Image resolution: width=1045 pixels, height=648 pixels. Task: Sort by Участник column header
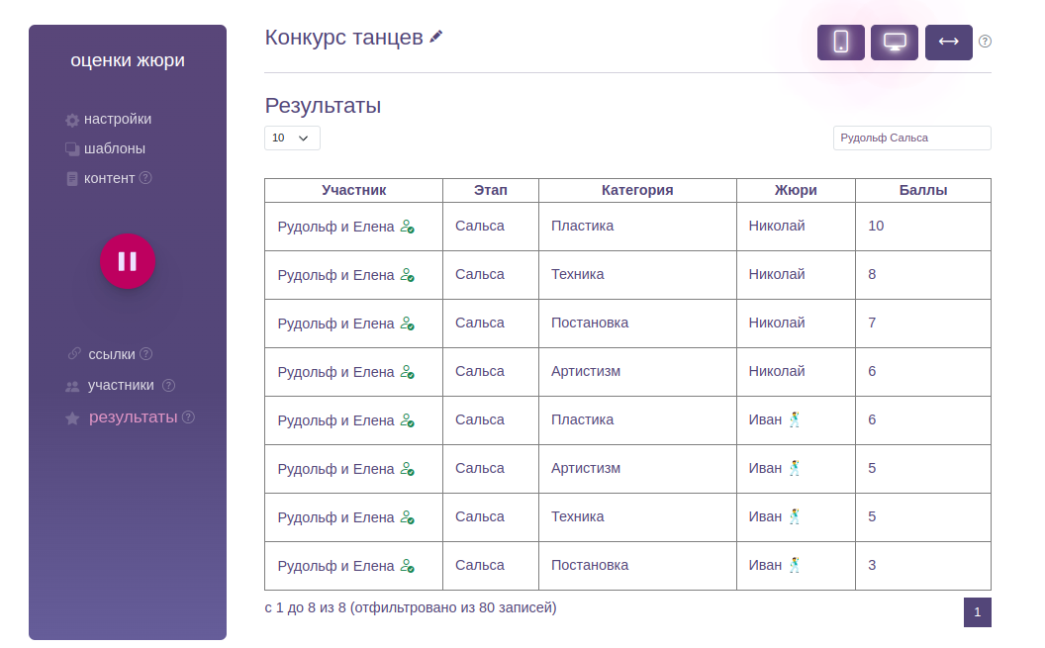click(354, 191)
